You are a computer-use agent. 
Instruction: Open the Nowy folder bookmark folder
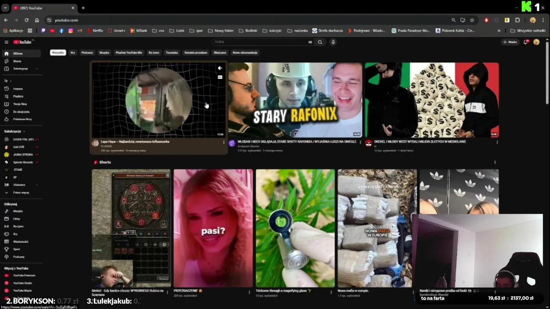221,30
